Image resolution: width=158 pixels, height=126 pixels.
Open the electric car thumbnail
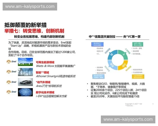point(25,82)
